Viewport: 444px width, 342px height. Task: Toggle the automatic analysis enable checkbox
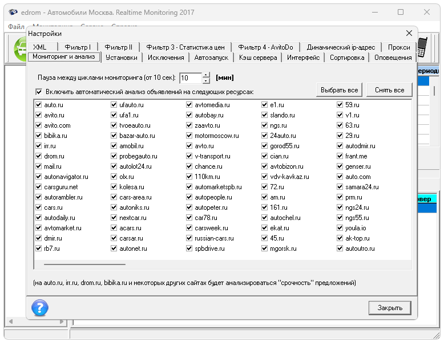39,92
